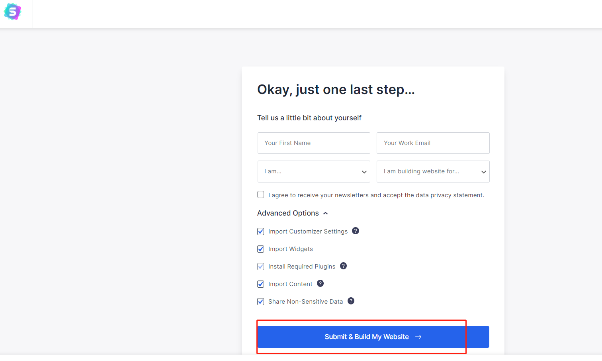Open 'I am building website for...' dropdown
Viewport: 602px width, 361px height.
point(432,171)
